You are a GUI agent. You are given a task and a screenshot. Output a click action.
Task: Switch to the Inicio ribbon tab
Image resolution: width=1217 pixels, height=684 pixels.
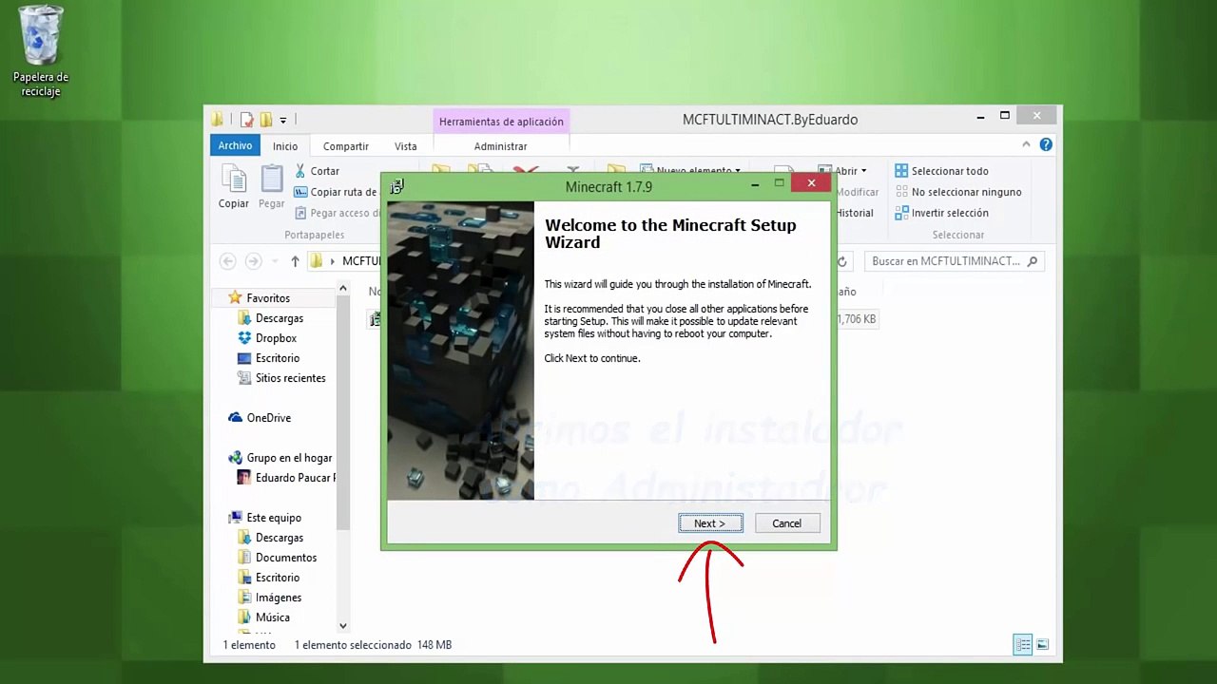[285, 146]
